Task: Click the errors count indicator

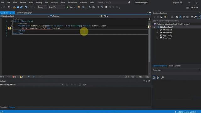Action: point(14,77)
